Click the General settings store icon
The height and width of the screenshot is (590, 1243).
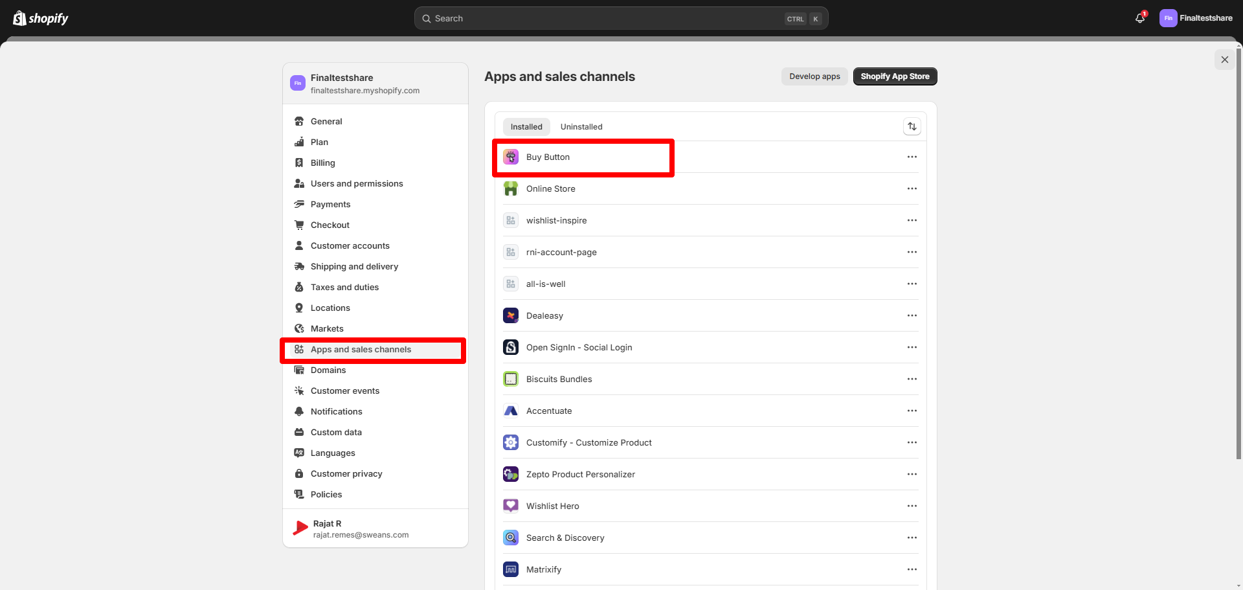[x=299, y=121]
